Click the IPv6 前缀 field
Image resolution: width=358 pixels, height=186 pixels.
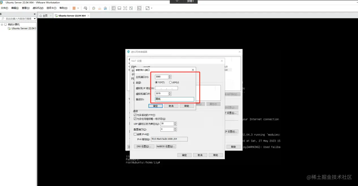pyautogui.click(x=169, y=139)
